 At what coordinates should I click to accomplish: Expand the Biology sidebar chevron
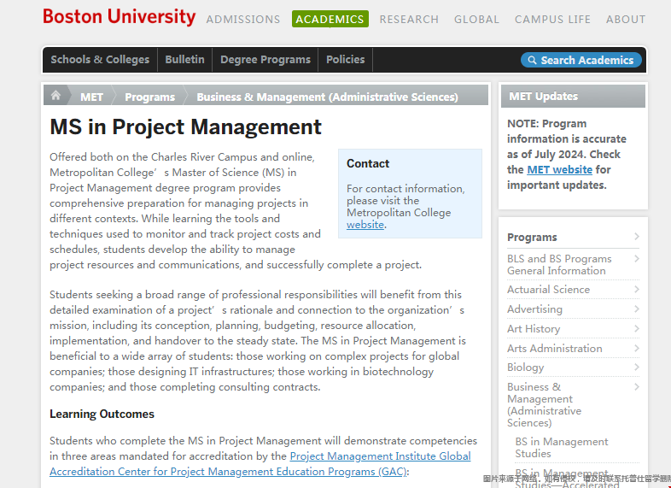pos(637,367)
